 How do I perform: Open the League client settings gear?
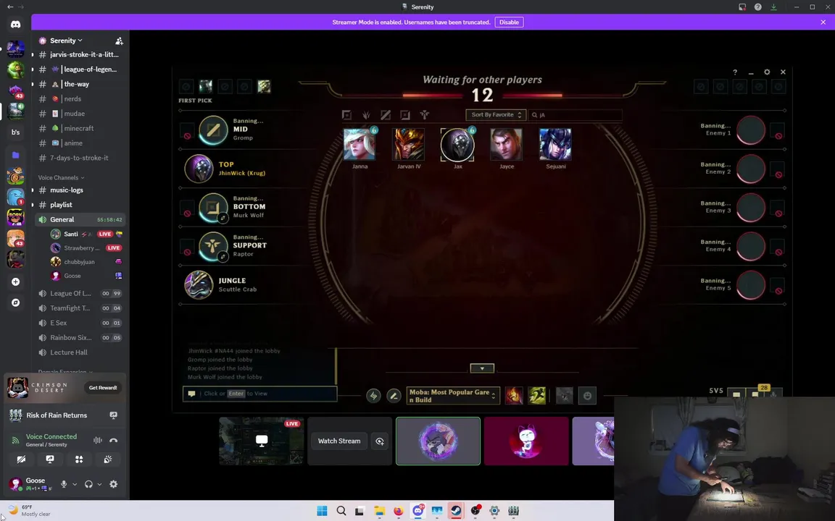tap(767, 72)
